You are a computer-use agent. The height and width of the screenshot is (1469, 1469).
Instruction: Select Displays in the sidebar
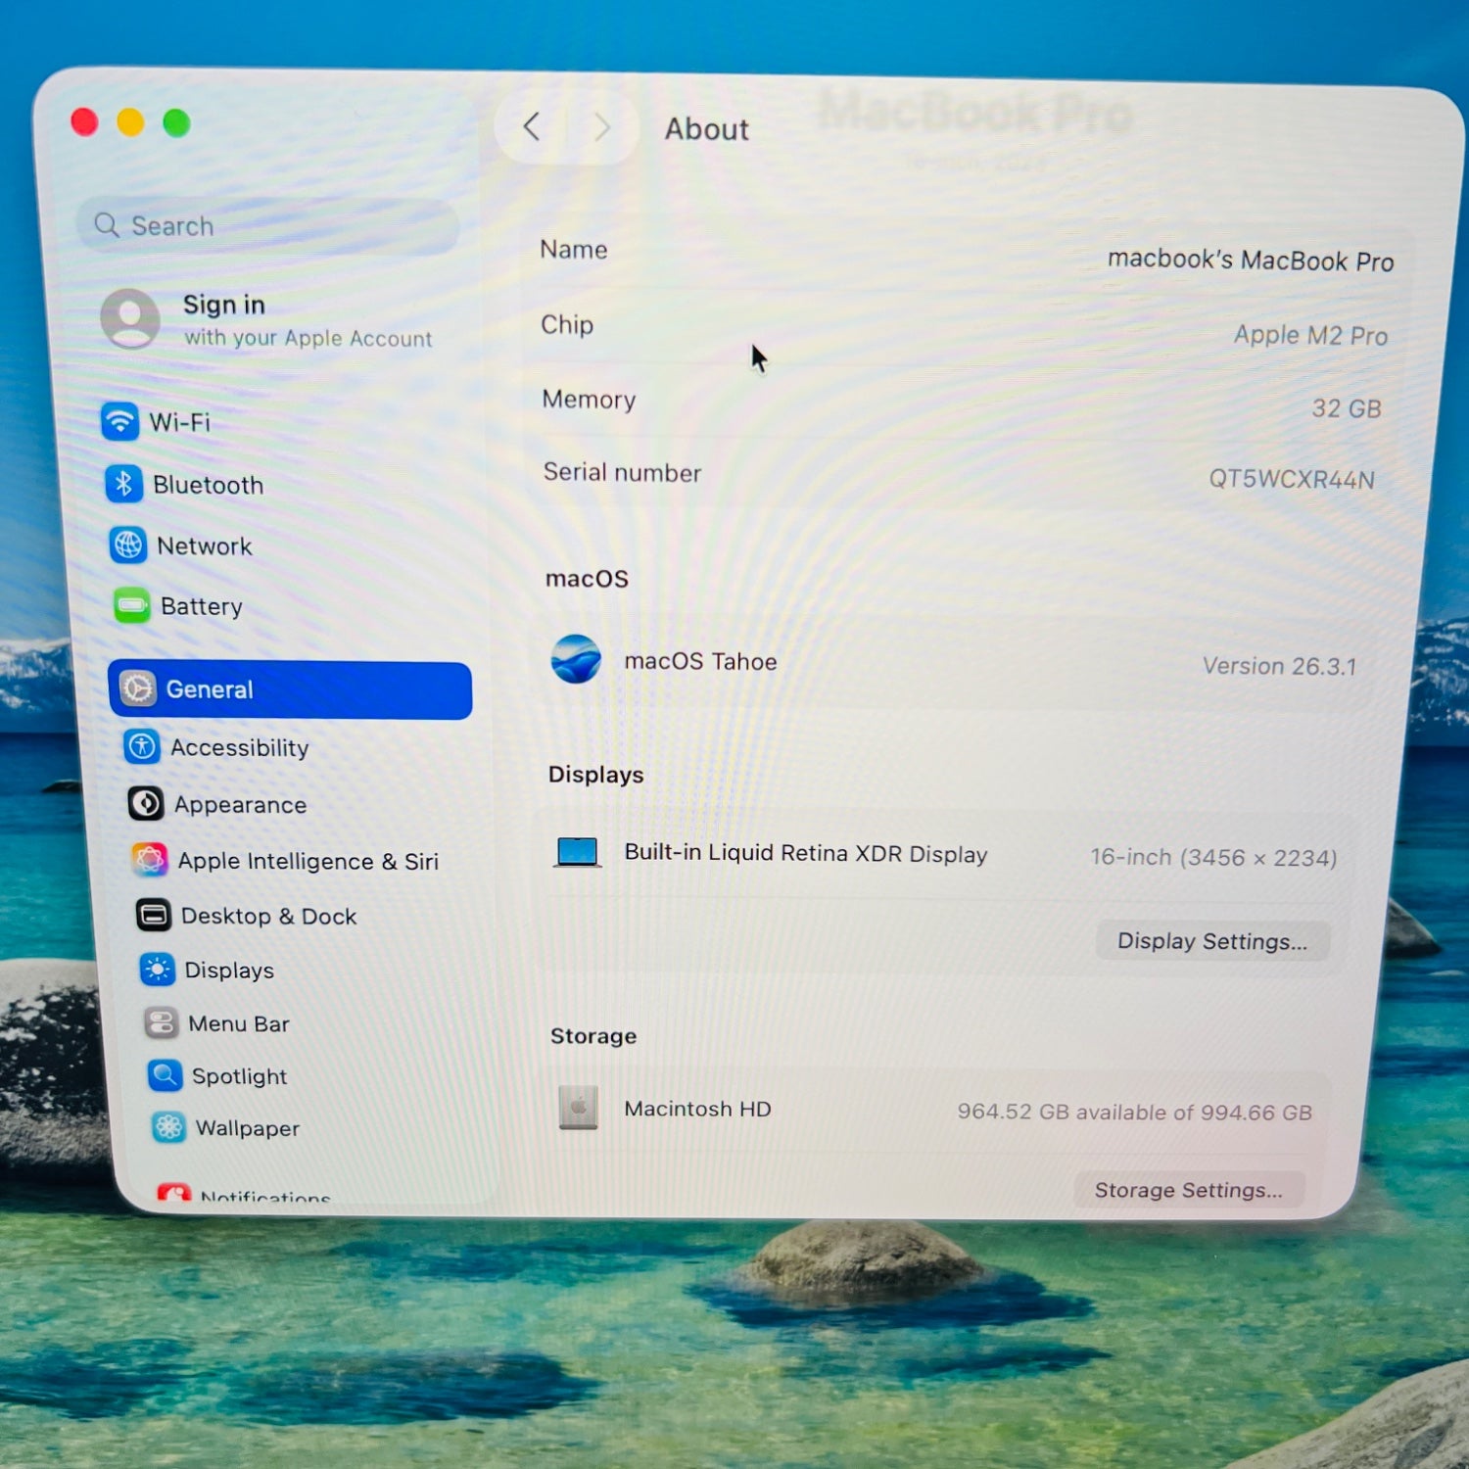coord(229,970)
